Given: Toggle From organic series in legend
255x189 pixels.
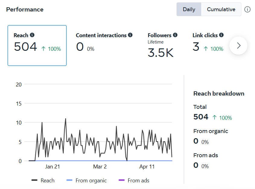Looking at the screenshot, I should pyautogui.click(x=87, y=181).
